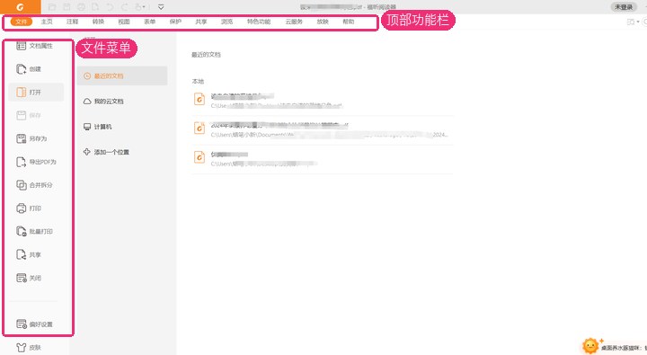Open 偏好设置 preferences
Screen dimensions: 647x355
35,324
